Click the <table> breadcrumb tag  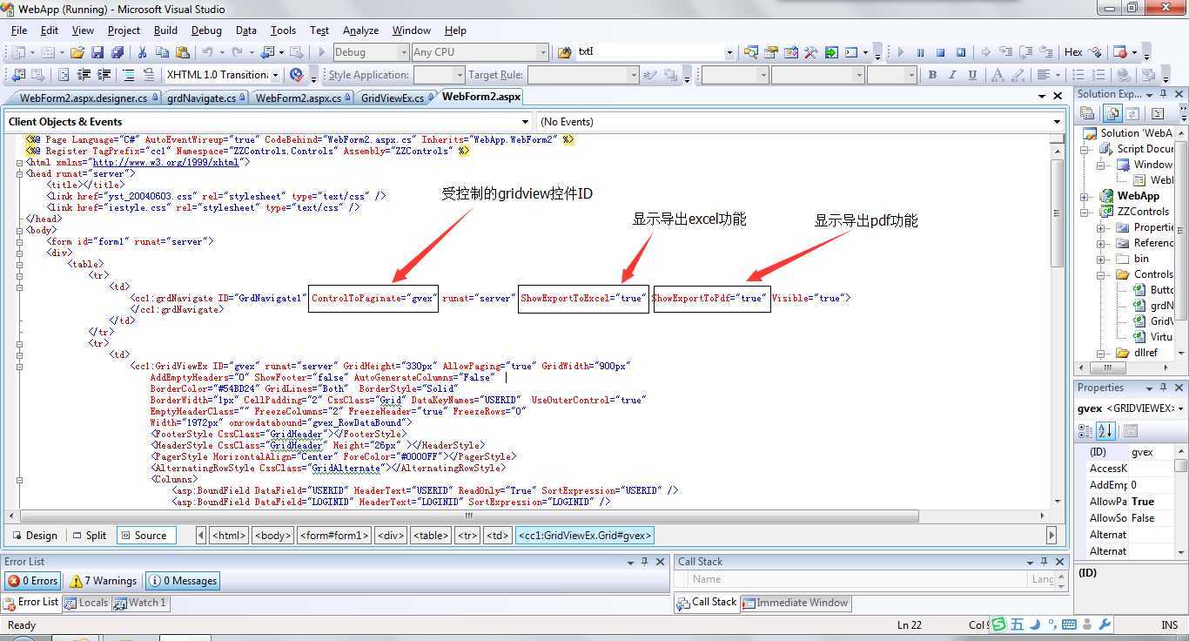pyautogui.click(x=431, y=536)
